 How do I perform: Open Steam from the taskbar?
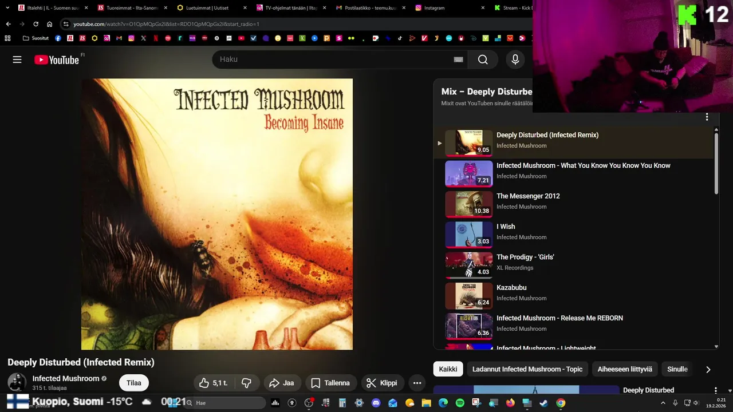543,403
